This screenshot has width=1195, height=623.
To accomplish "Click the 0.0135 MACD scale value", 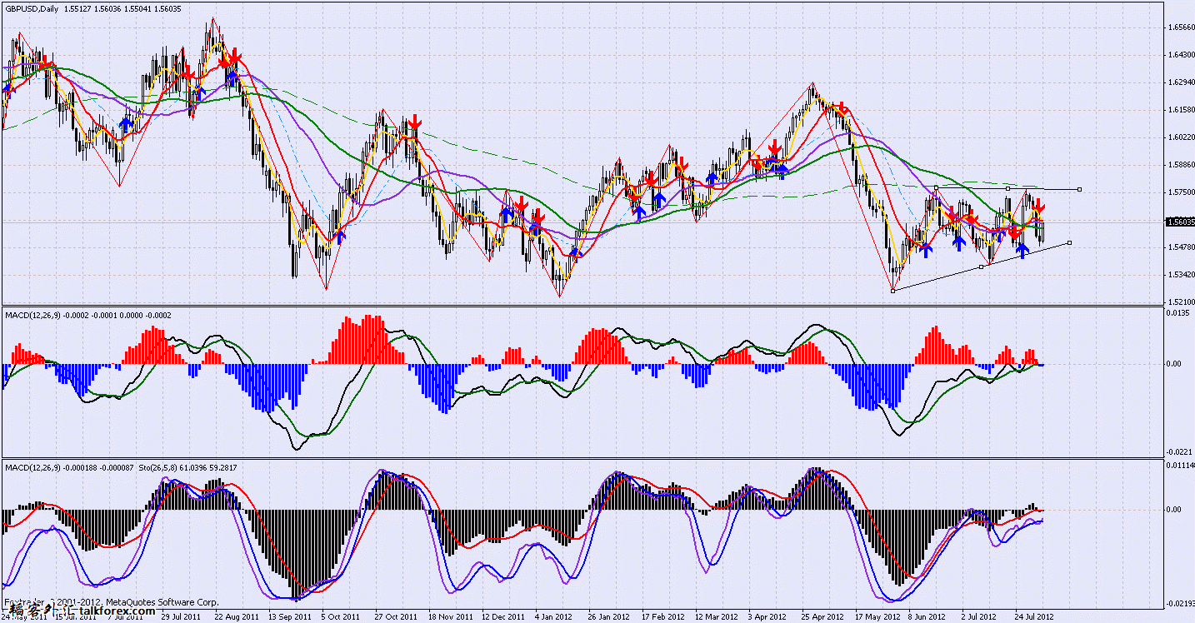I will (1177, 315).
